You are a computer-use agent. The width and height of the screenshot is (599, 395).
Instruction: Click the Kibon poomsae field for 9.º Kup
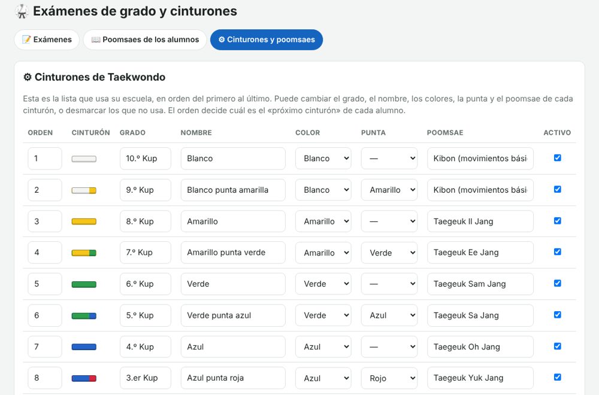[x=480, y=190]
